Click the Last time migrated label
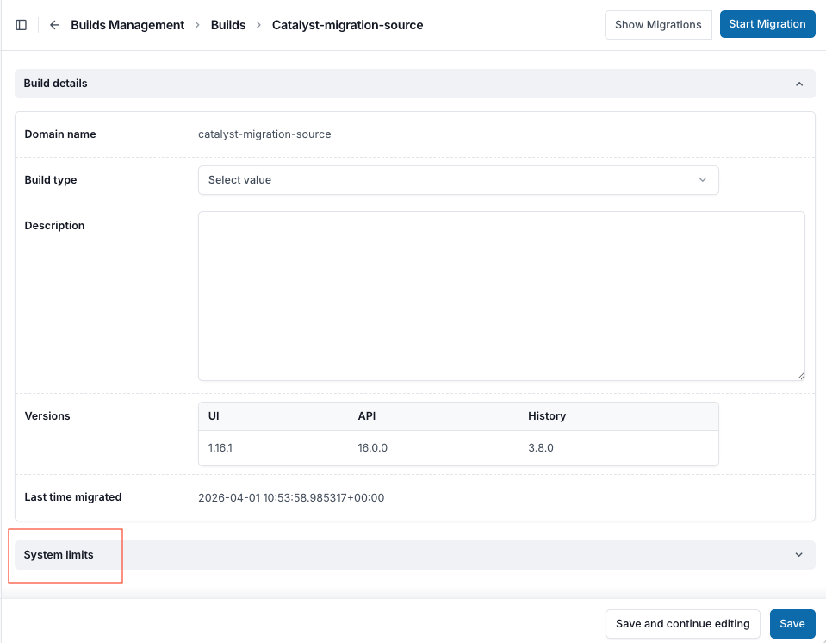This screenshot has height=643, width=826. coord(72,497)
